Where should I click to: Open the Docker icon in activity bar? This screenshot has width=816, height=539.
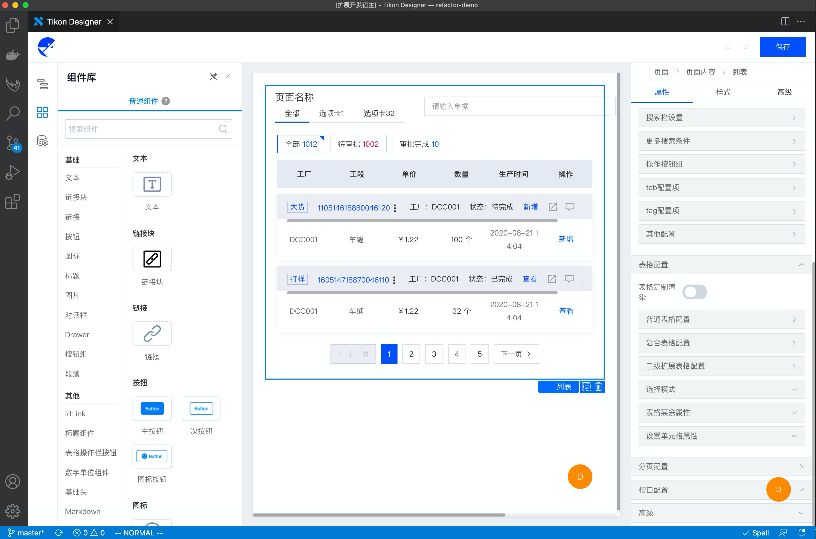point(13,55)
